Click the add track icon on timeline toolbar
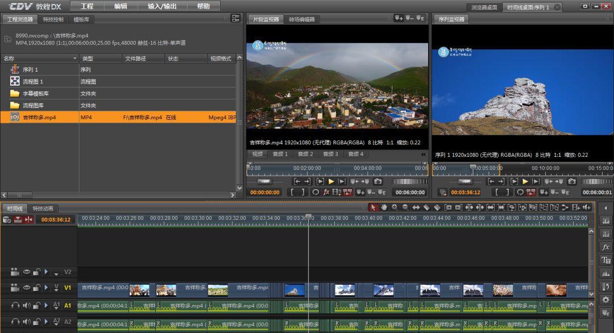 [575, 207]
